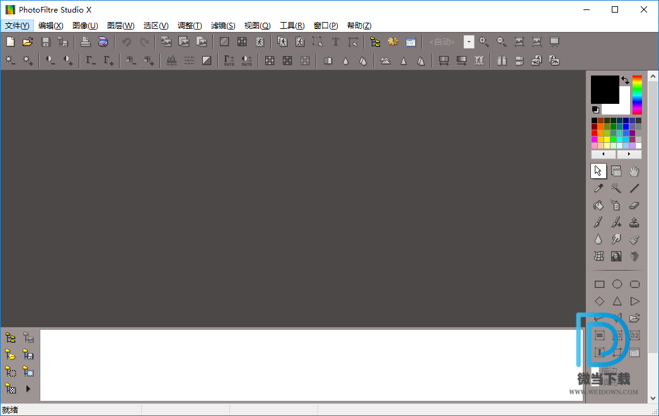
Task: Open the 滤镜(S) menu
Action: click(x=223, y=26)
